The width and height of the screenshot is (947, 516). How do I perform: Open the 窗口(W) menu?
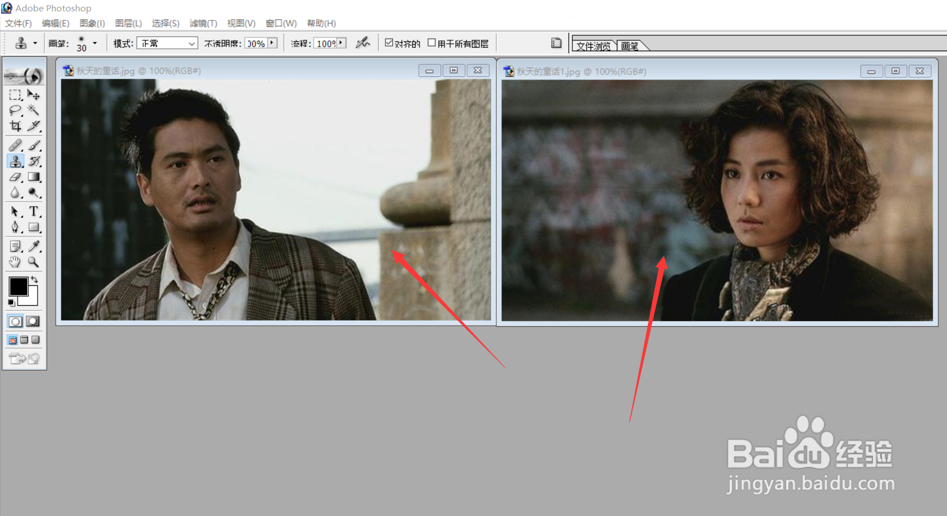281,23
